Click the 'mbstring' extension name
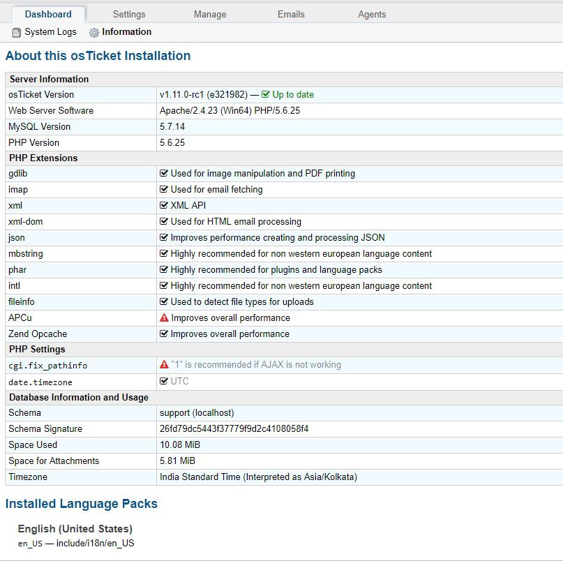 coord(26,254)
